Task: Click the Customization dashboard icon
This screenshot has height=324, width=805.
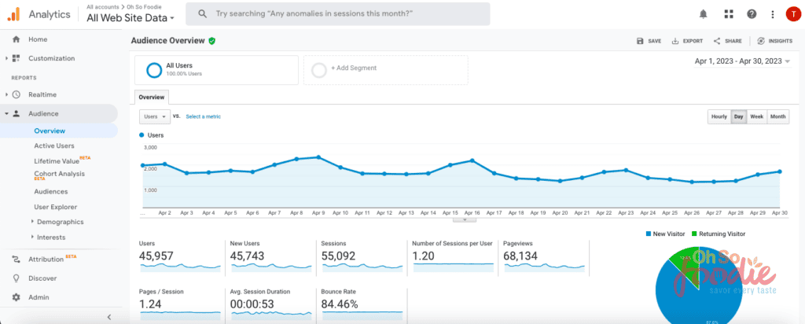Action: 16,58
